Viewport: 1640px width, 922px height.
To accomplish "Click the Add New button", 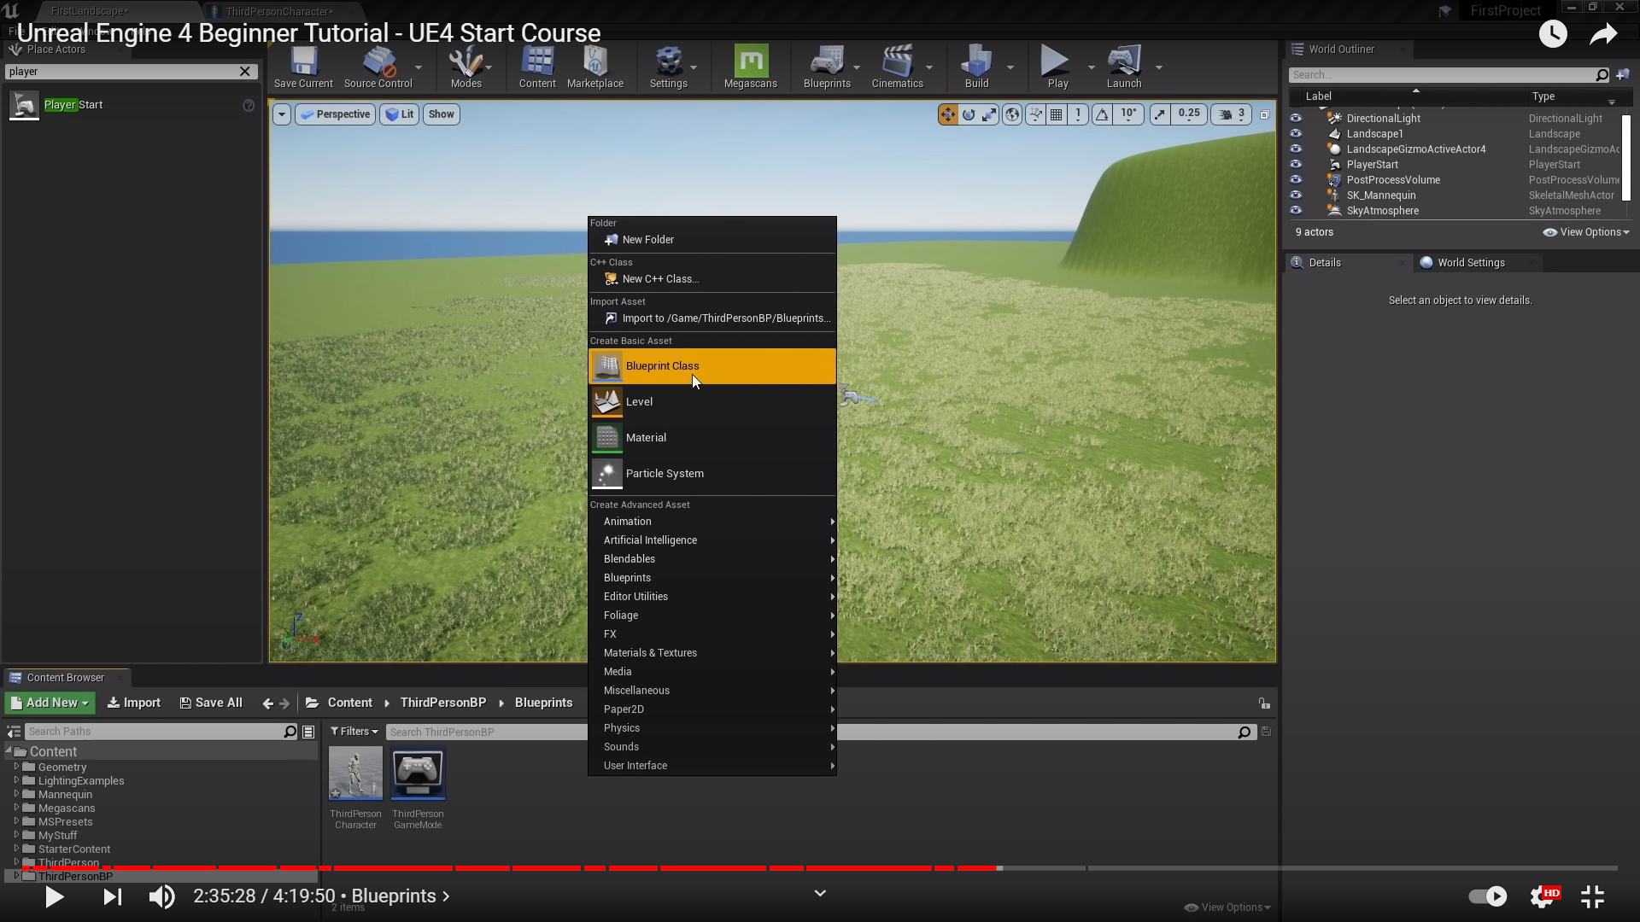I will 50,703.
